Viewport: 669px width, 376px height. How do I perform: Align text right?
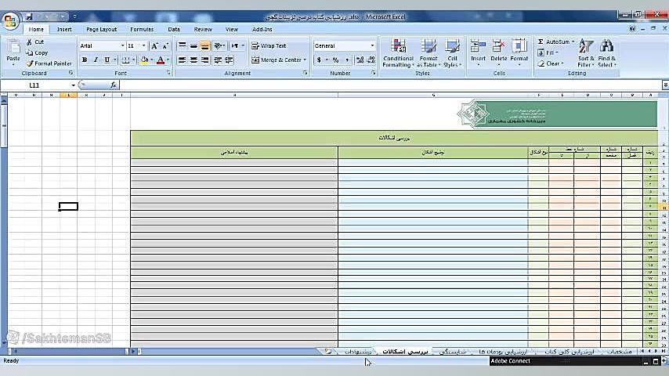pos(205,60)
